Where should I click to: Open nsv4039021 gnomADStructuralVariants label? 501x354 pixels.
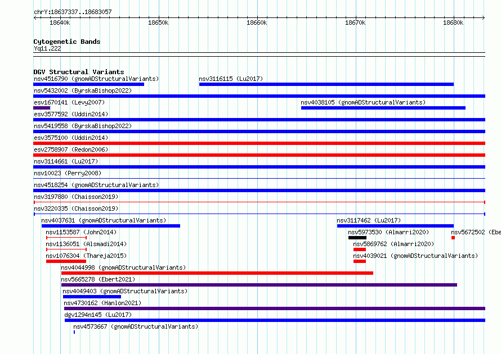click(415, 256)
